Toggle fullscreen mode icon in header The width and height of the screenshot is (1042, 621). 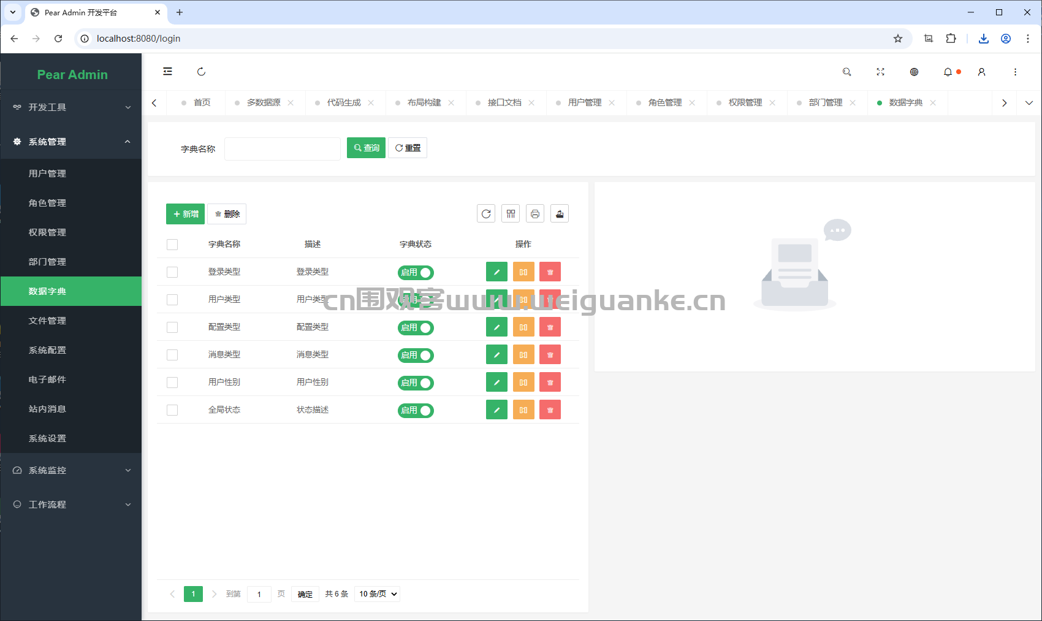880,72
